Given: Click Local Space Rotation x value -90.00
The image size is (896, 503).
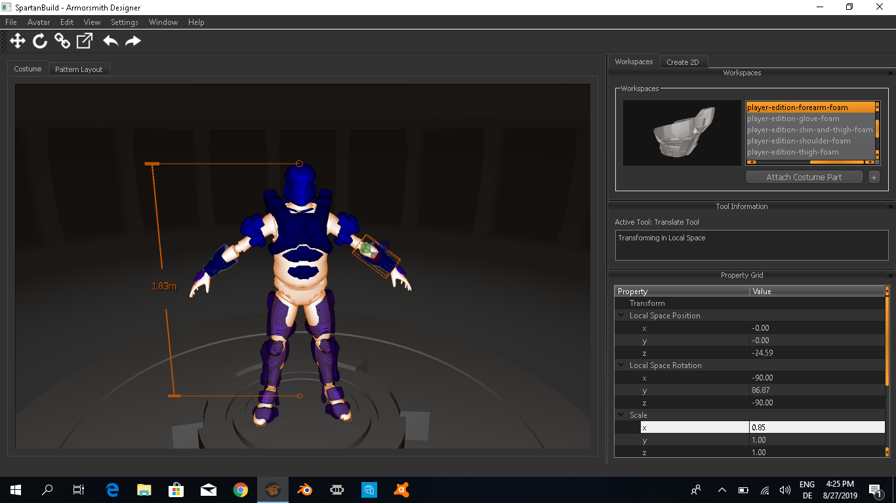Looking at the screenshot, I should [817, 378].
